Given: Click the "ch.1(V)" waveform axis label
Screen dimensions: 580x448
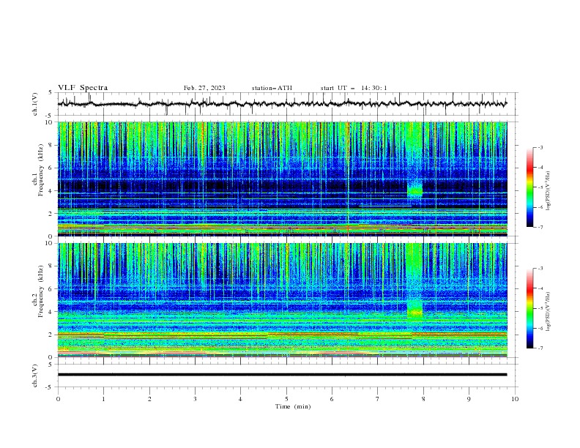Looking at the screenshot, I should (34, 104).
